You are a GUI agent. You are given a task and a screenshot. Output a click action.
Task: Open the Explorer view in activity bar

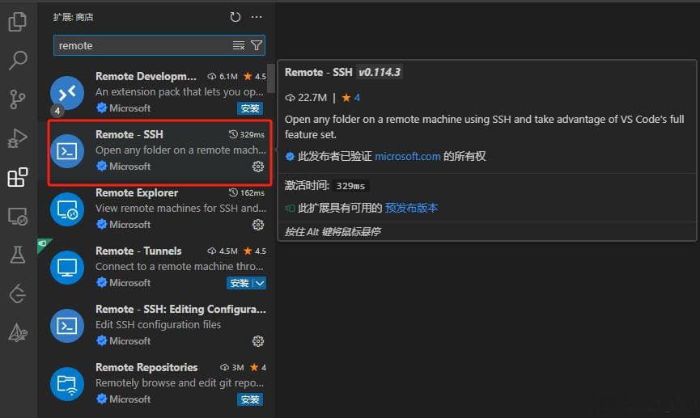(x=18, y=21)
